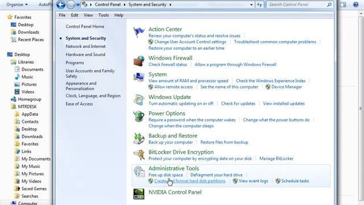Refresh the Control Panel address bar
The height and width of the screenshot is (205, 364).
click(x=259, y=5)
